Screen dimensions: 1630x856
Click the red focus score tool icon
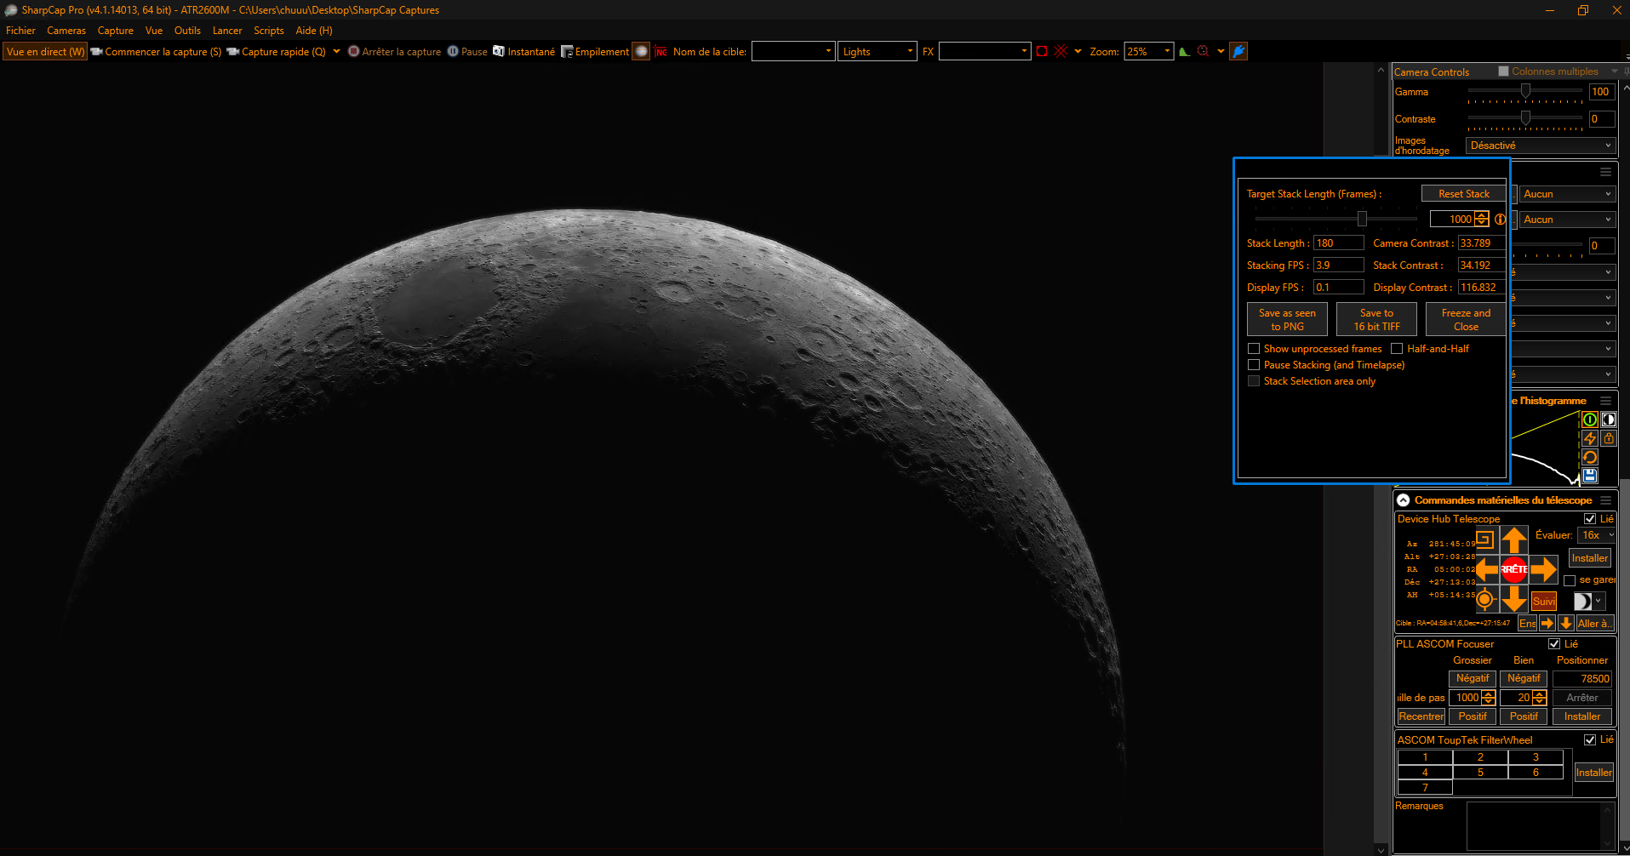click(x=1203, y=52)
